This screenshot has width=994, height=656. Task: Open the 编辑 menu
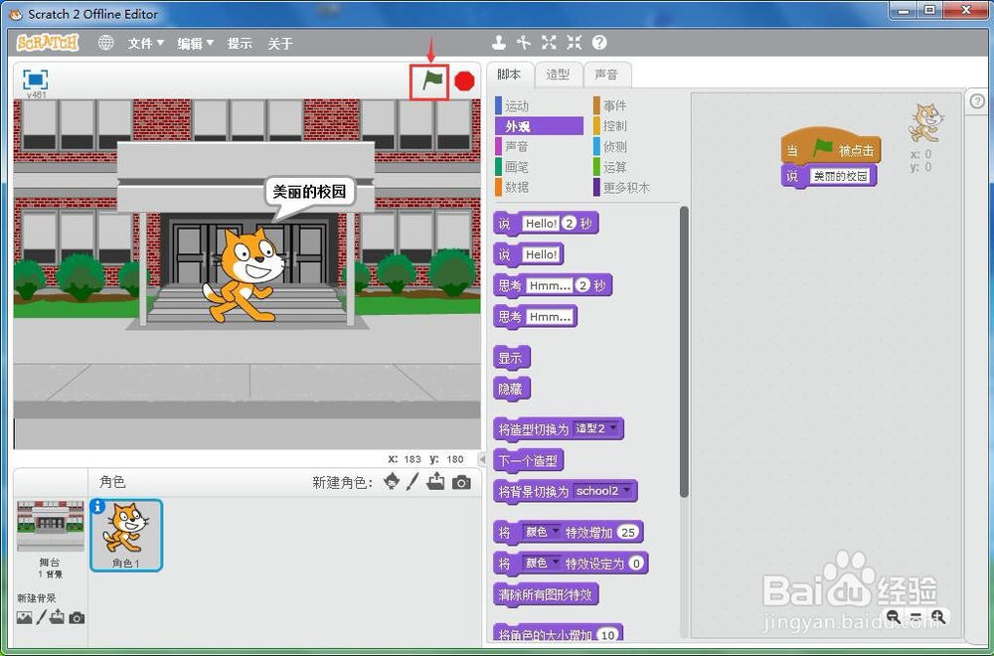[x=195, y=43]
